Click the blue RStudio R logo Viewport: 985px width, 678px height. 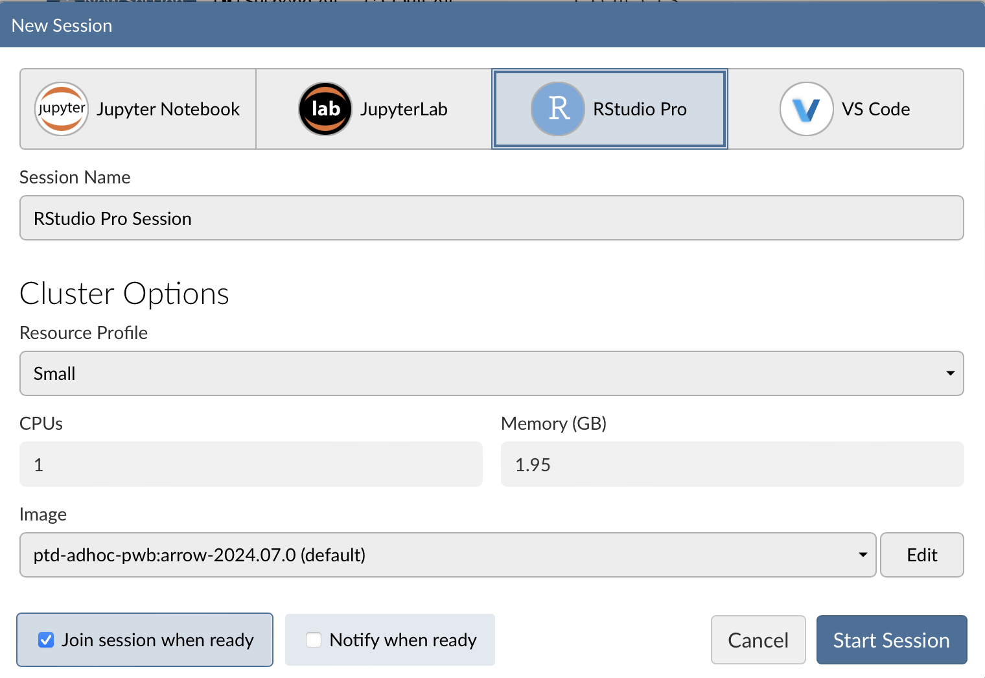pos(558,109)
